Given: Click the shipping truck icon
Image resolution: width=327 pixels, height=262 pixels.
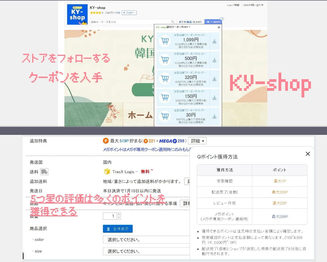Looking at the screenshot, I should tap(44, 172).
